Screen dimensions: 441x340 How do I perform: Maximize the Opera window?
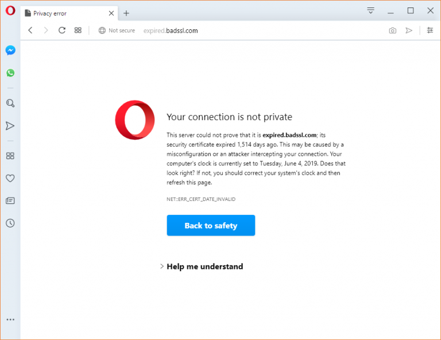(411, 11)
